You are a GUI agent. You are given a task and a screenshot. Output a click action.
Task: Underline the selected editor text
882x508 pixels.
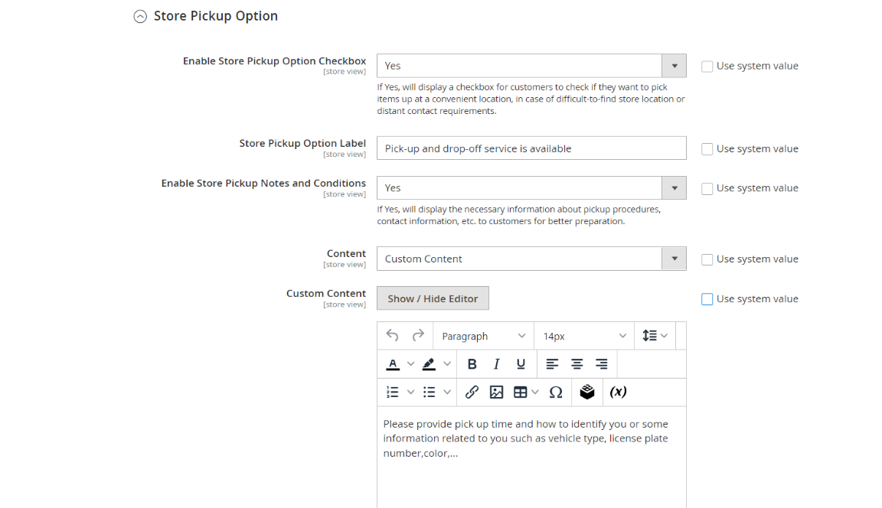(521, 364)
